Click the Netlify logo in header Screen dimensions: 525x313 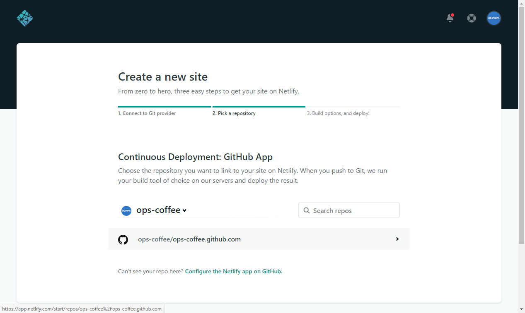[x=25, y=18]
